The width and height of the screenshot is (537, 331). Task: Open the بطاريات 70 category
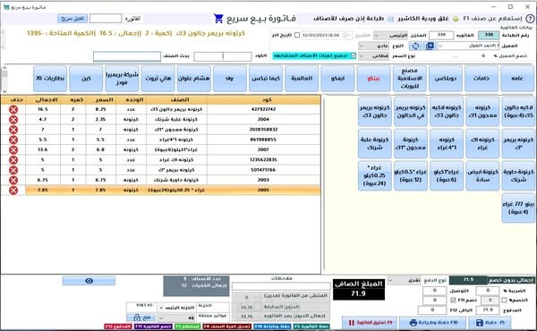50,79
